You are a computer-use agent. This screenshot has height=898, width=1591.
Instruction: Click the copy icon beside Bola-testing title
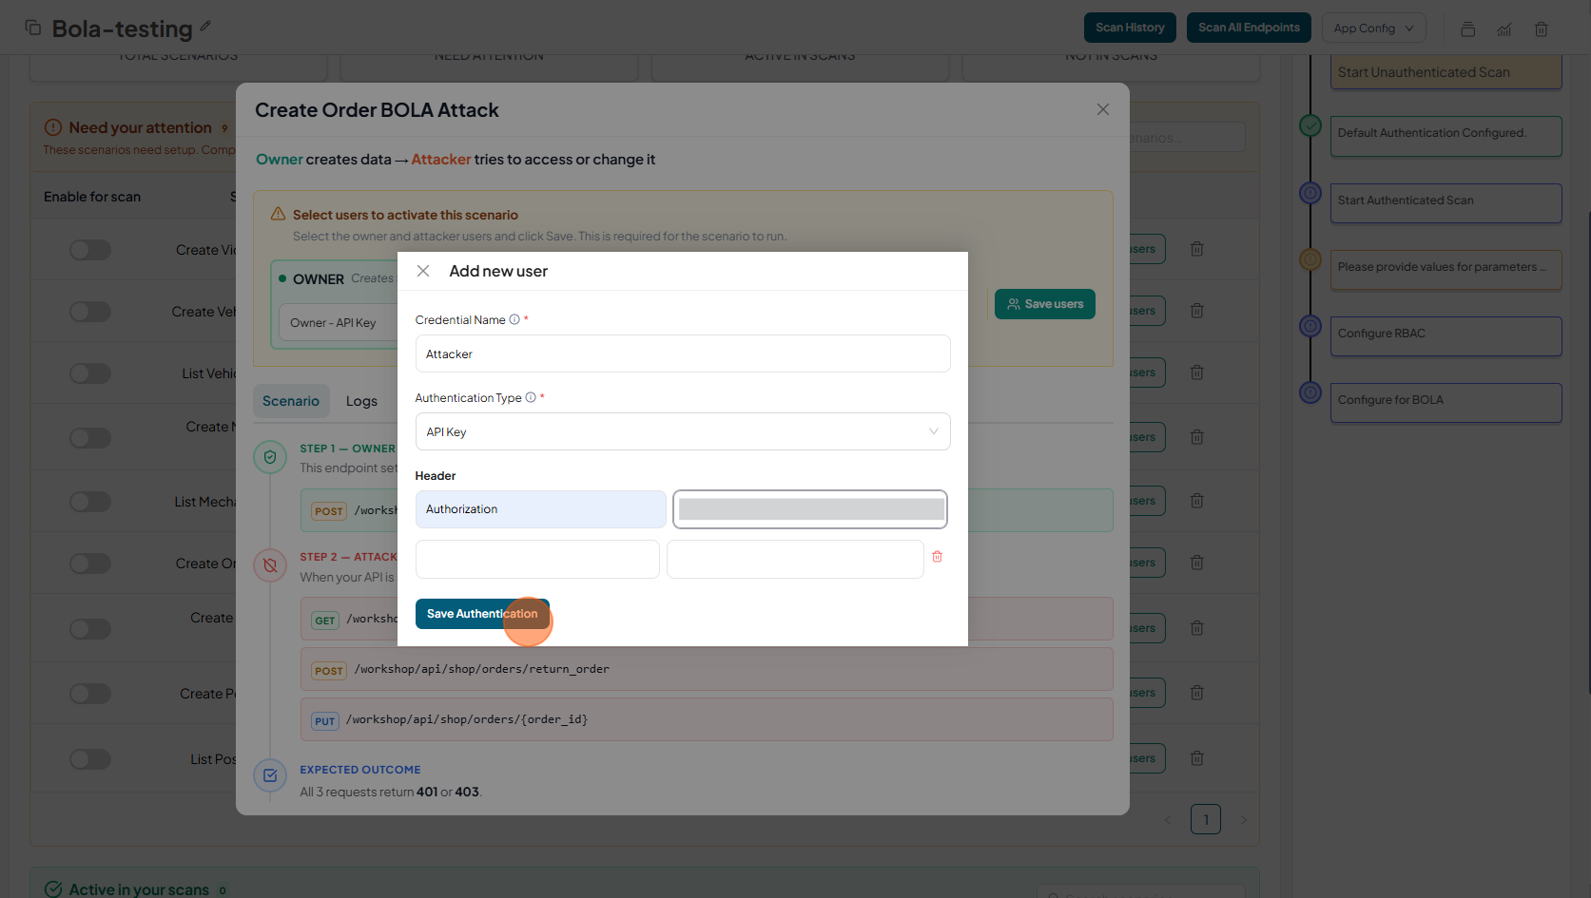tap(33, 28)
